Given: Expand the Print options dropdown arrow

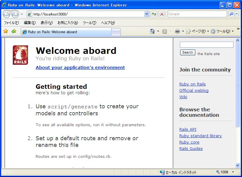Looking at the screenshot, I should (x=183, y=31).
